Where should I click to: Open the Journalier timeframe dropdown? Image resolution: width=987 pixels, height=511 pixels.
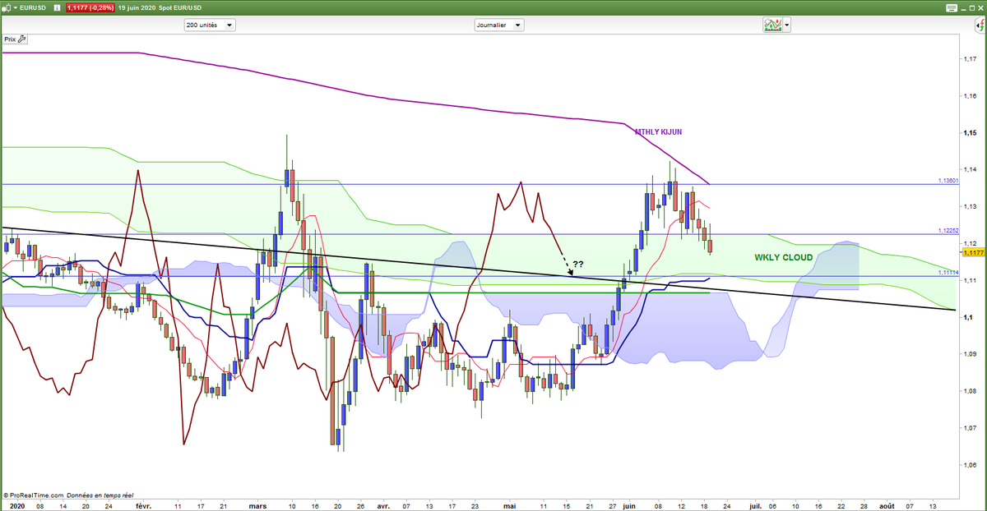click(x=499, y=25)
